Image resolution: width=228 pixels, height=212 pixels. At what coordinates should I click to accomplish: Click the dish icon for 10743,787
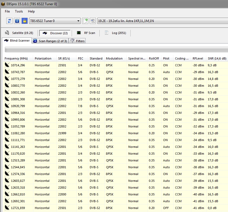7,72
